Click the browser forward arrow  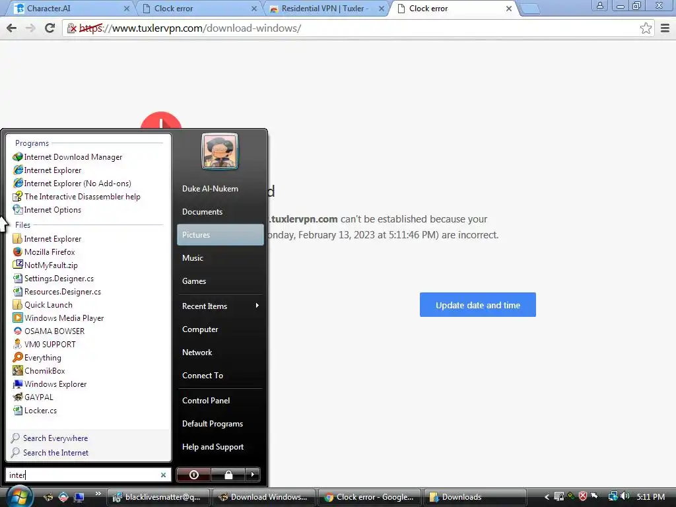(x=30, y=28)
